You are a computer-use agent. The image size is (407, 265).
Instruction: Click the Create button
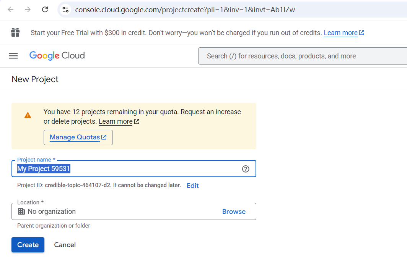coord(28,245)
